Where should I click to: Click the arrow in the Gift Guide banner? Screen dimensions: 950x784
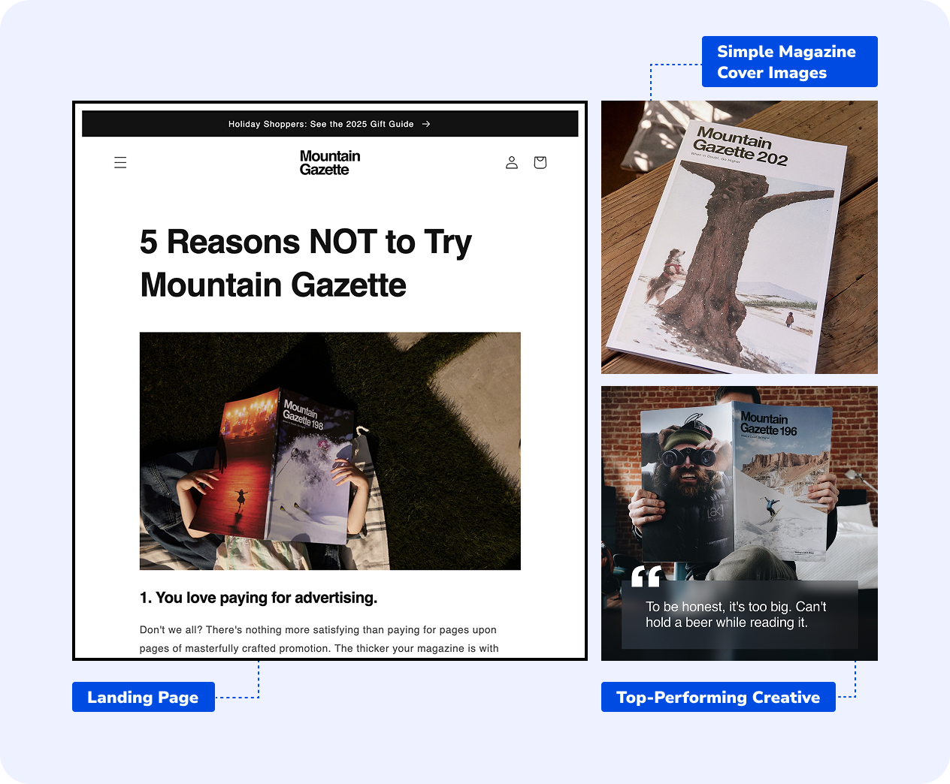pos(426,124)
